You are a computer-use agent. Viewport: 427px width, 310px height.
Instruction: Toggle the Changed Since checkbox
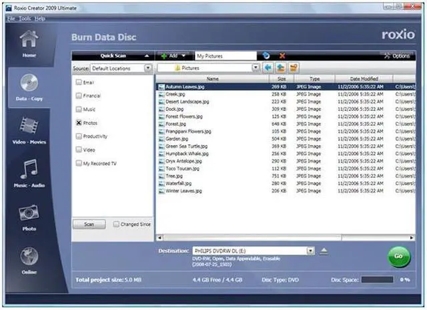[116, 224]
